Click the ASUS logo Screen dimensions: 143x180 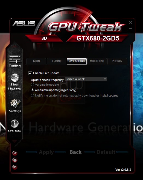click(24, 24)
